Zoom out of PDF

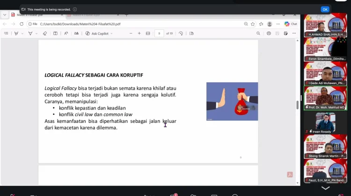tap(131, 33)
